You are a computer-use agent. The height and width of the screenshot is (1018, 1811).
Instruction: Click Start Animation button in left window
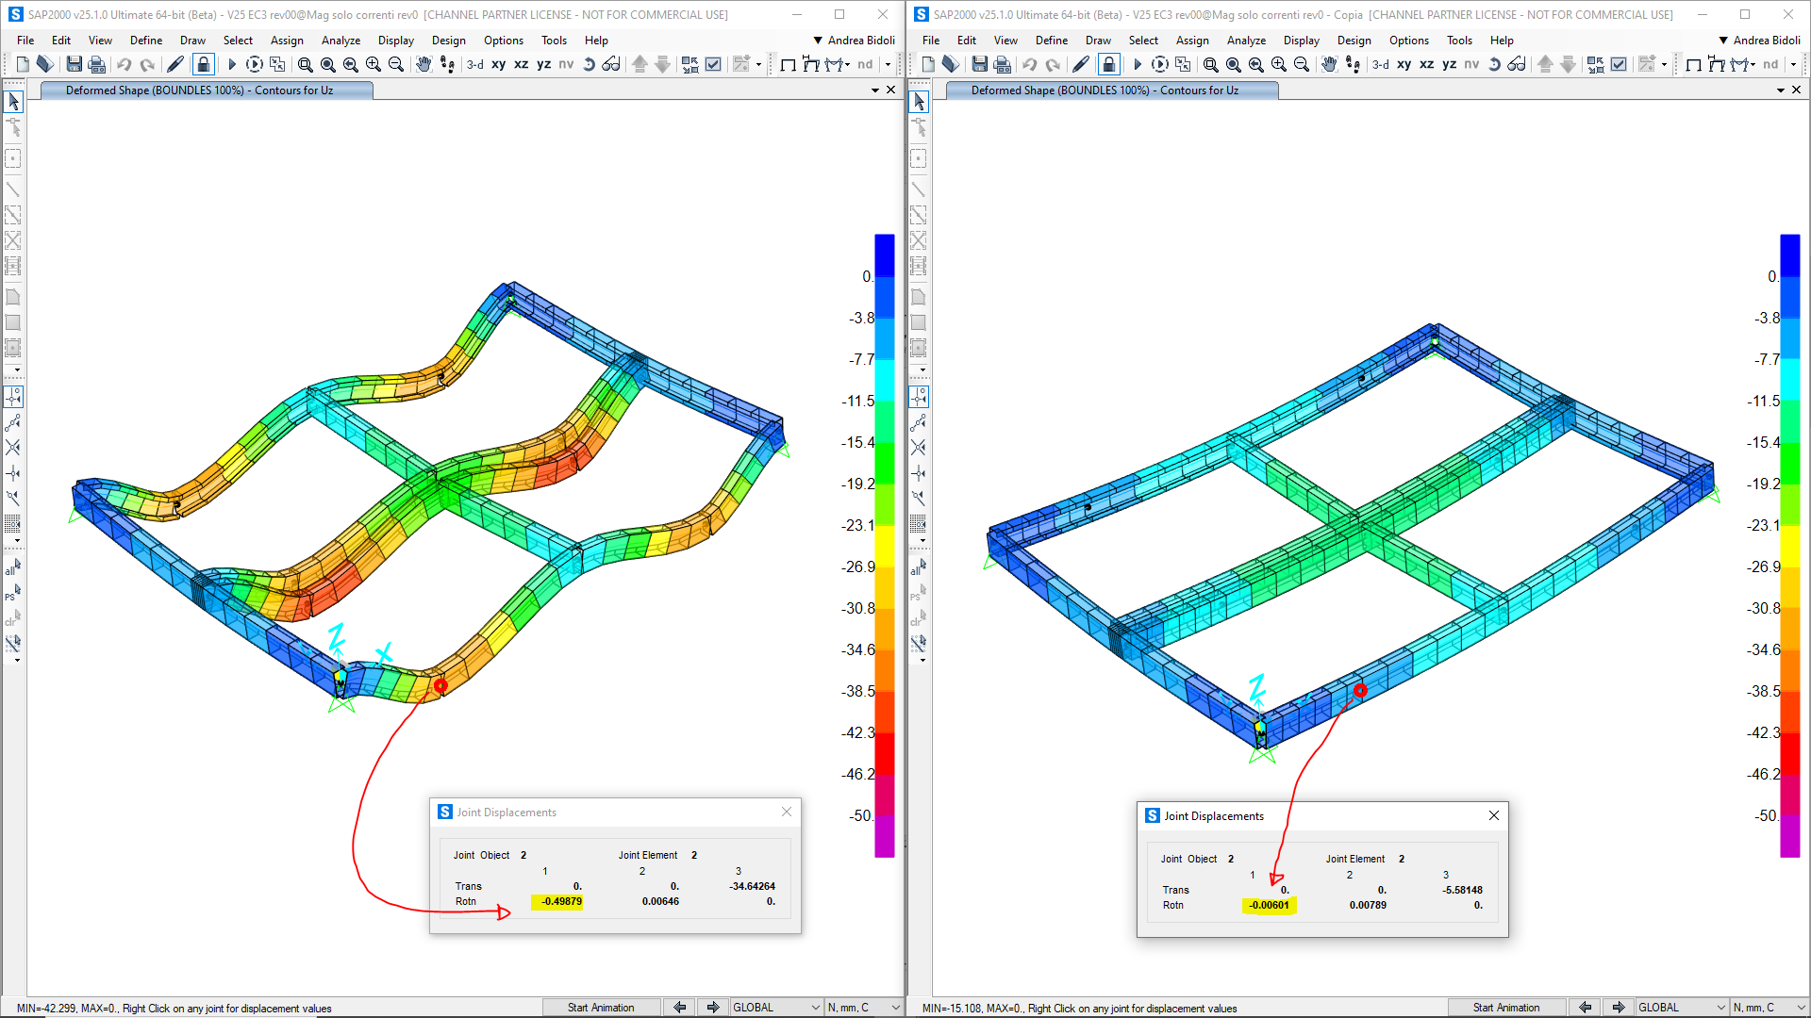pos(601,1007)
